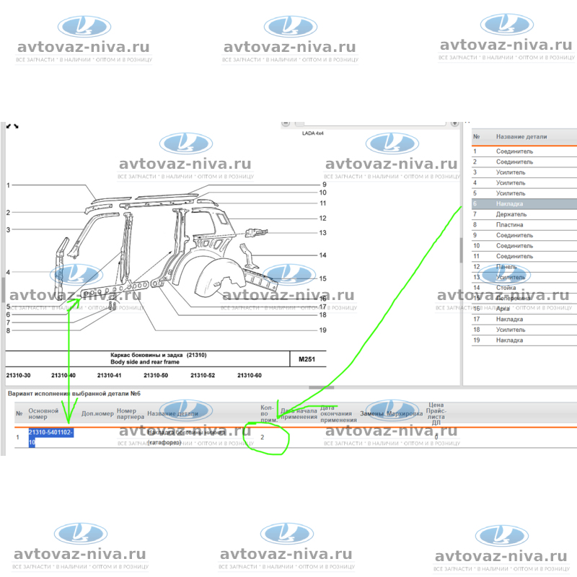The height and width of the screenshot is (577, 577).
Task: Click the Накладка боковины нижняя name cell
Action: click(x=186, y=437)
